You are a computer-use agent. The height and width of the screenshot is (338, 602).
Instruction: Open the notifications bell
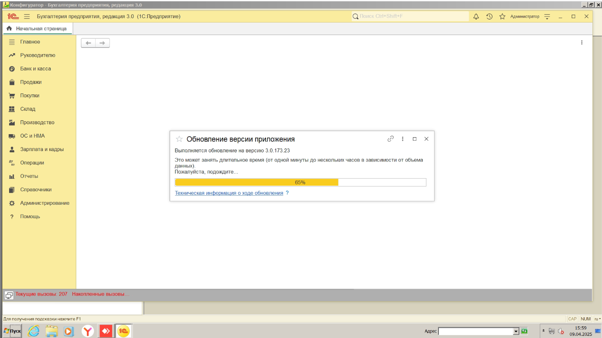click(x=476, y=16)
